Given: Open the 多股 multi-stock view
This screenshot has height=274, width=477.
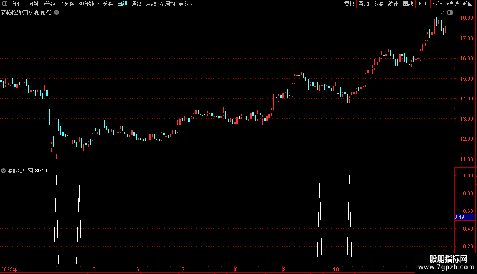Looking at the screenshot, I should tap(378, 4).
